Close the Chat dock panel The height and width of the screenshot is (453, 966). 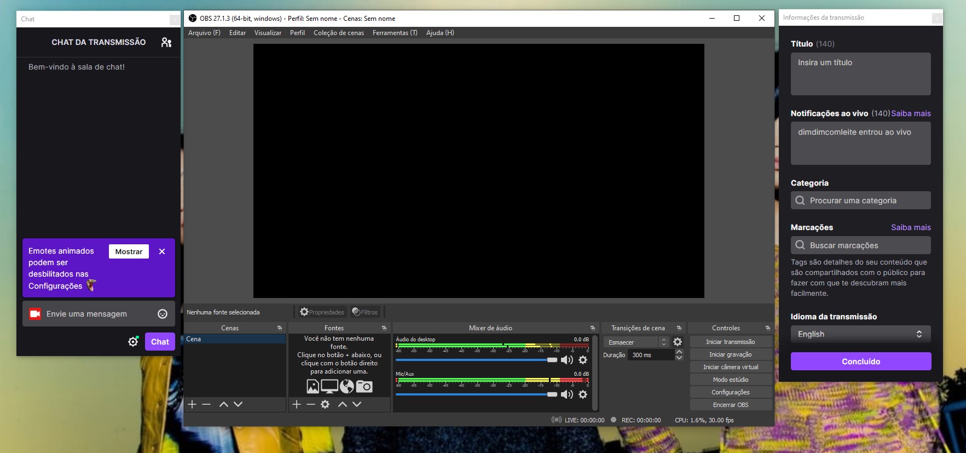175,20
